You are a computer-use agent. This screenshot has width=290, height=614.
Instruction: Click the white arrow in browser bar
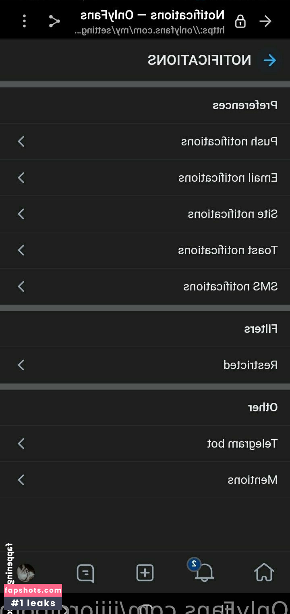(265, 21)
